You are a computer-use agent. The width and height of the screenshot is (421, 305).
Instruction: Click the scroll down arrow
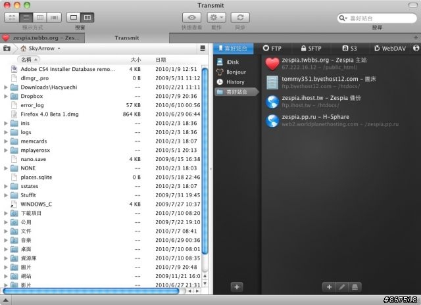click(x=205, y=283)
